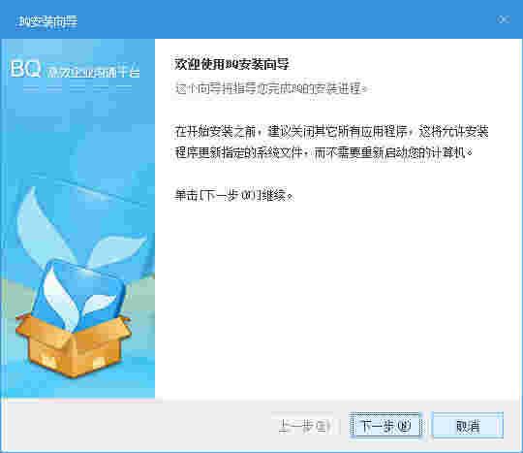Click the platform name text beside BQ
Viewport: 523px width, 453px height.
click(93, 72)
